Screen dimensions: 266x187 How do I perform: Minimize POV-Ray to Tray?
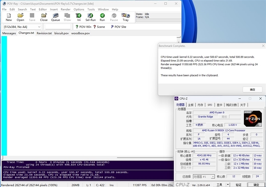[x=126, y=17]
